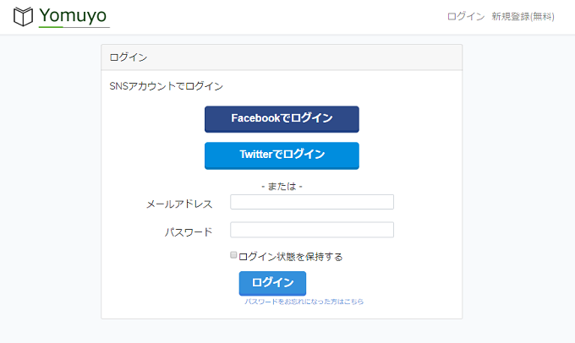Click the green underline beneath Yomuyo logo
This screenshot has width=575, height=343.
tap(51, 27)
